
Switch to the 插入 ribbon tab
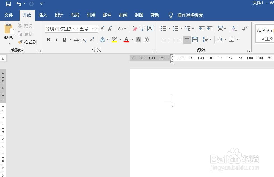pyautogui.click(x=43, y=15)
